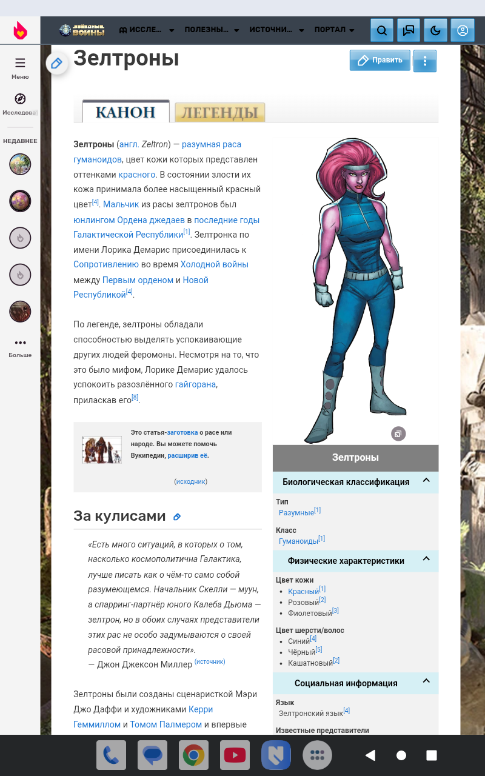This screenshot has height=776, width=485.
Task: Expand the ПОРТАЛ navigation dropdown
Action: [x=334, y=30]
